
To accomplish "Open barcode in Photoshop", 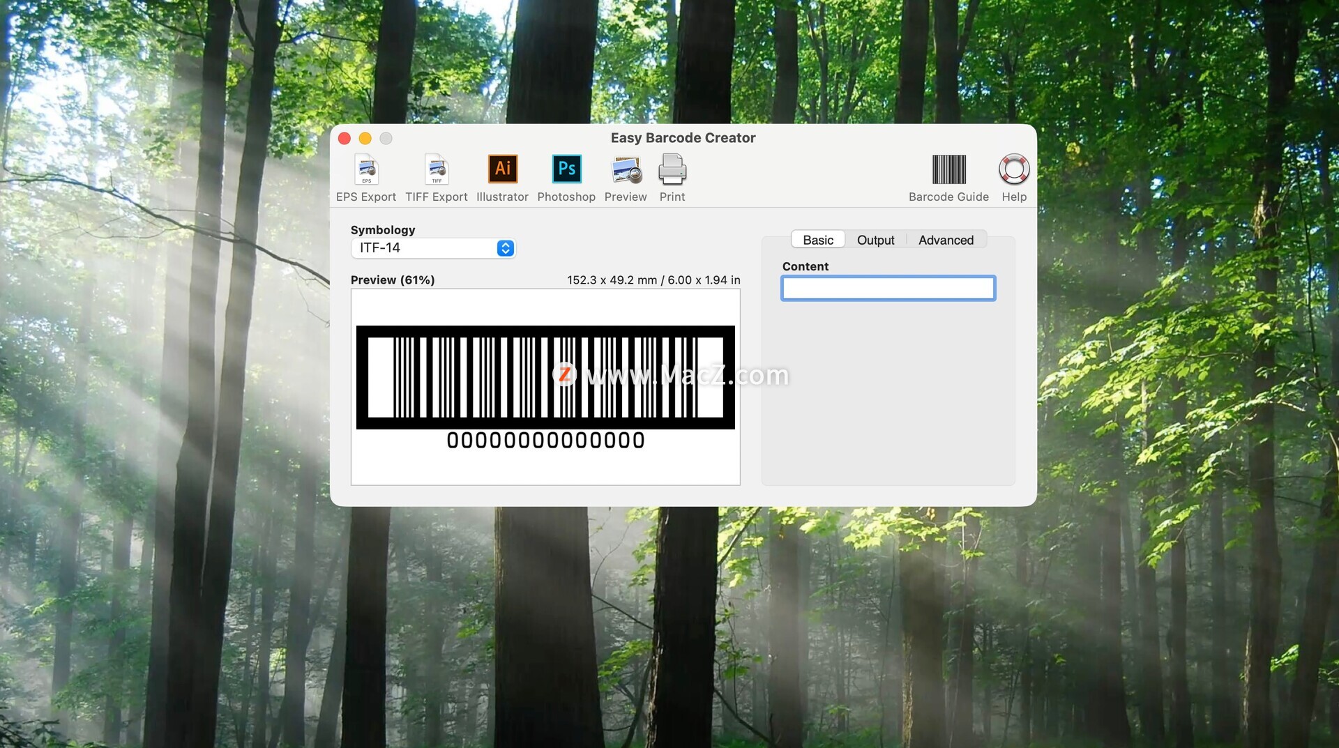I will pos(566,170).
